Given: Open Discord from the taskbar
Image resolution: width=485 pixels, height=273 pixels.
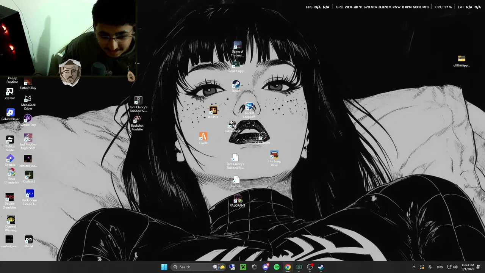Looking at the screenshot, I should coord(265,267).
